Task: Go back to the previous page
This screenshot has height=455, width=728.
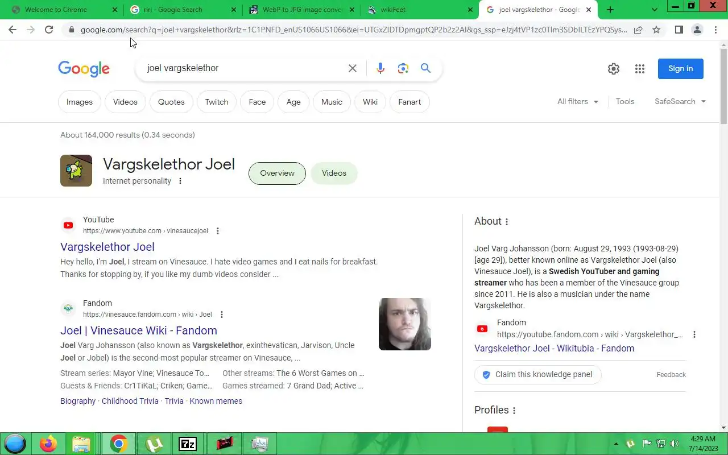Action: click(x=13, y=30)
